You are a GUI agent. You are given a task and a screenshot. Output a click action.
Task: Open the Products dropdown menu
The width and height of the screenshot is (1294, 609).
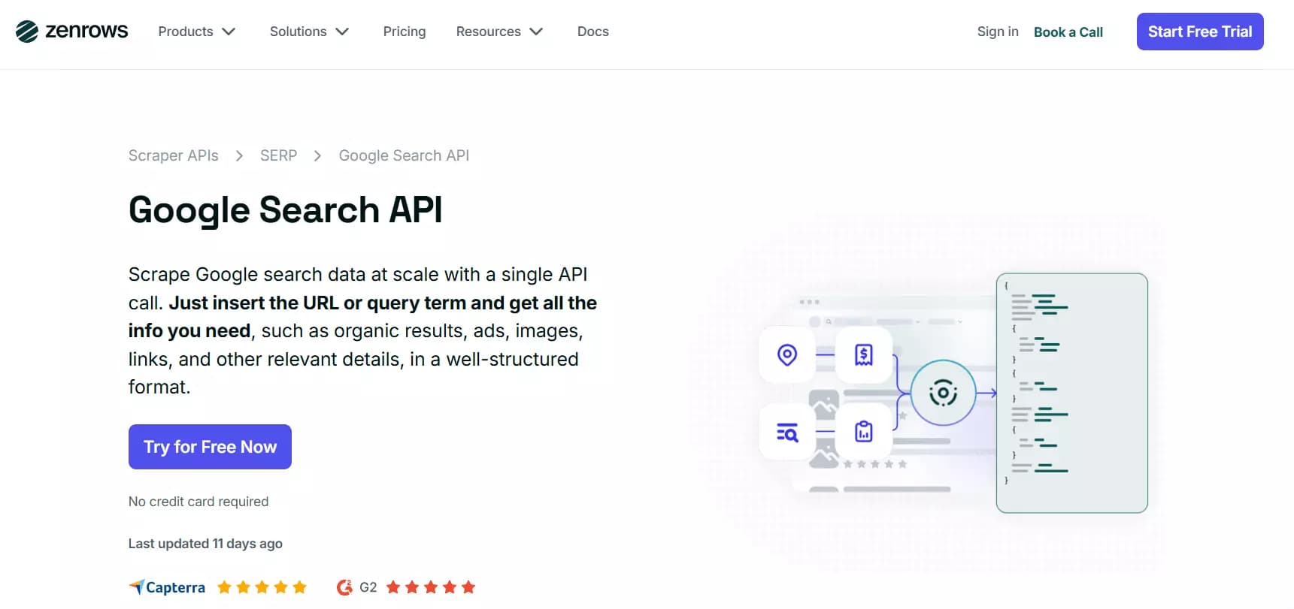click(x=197, y=32)
